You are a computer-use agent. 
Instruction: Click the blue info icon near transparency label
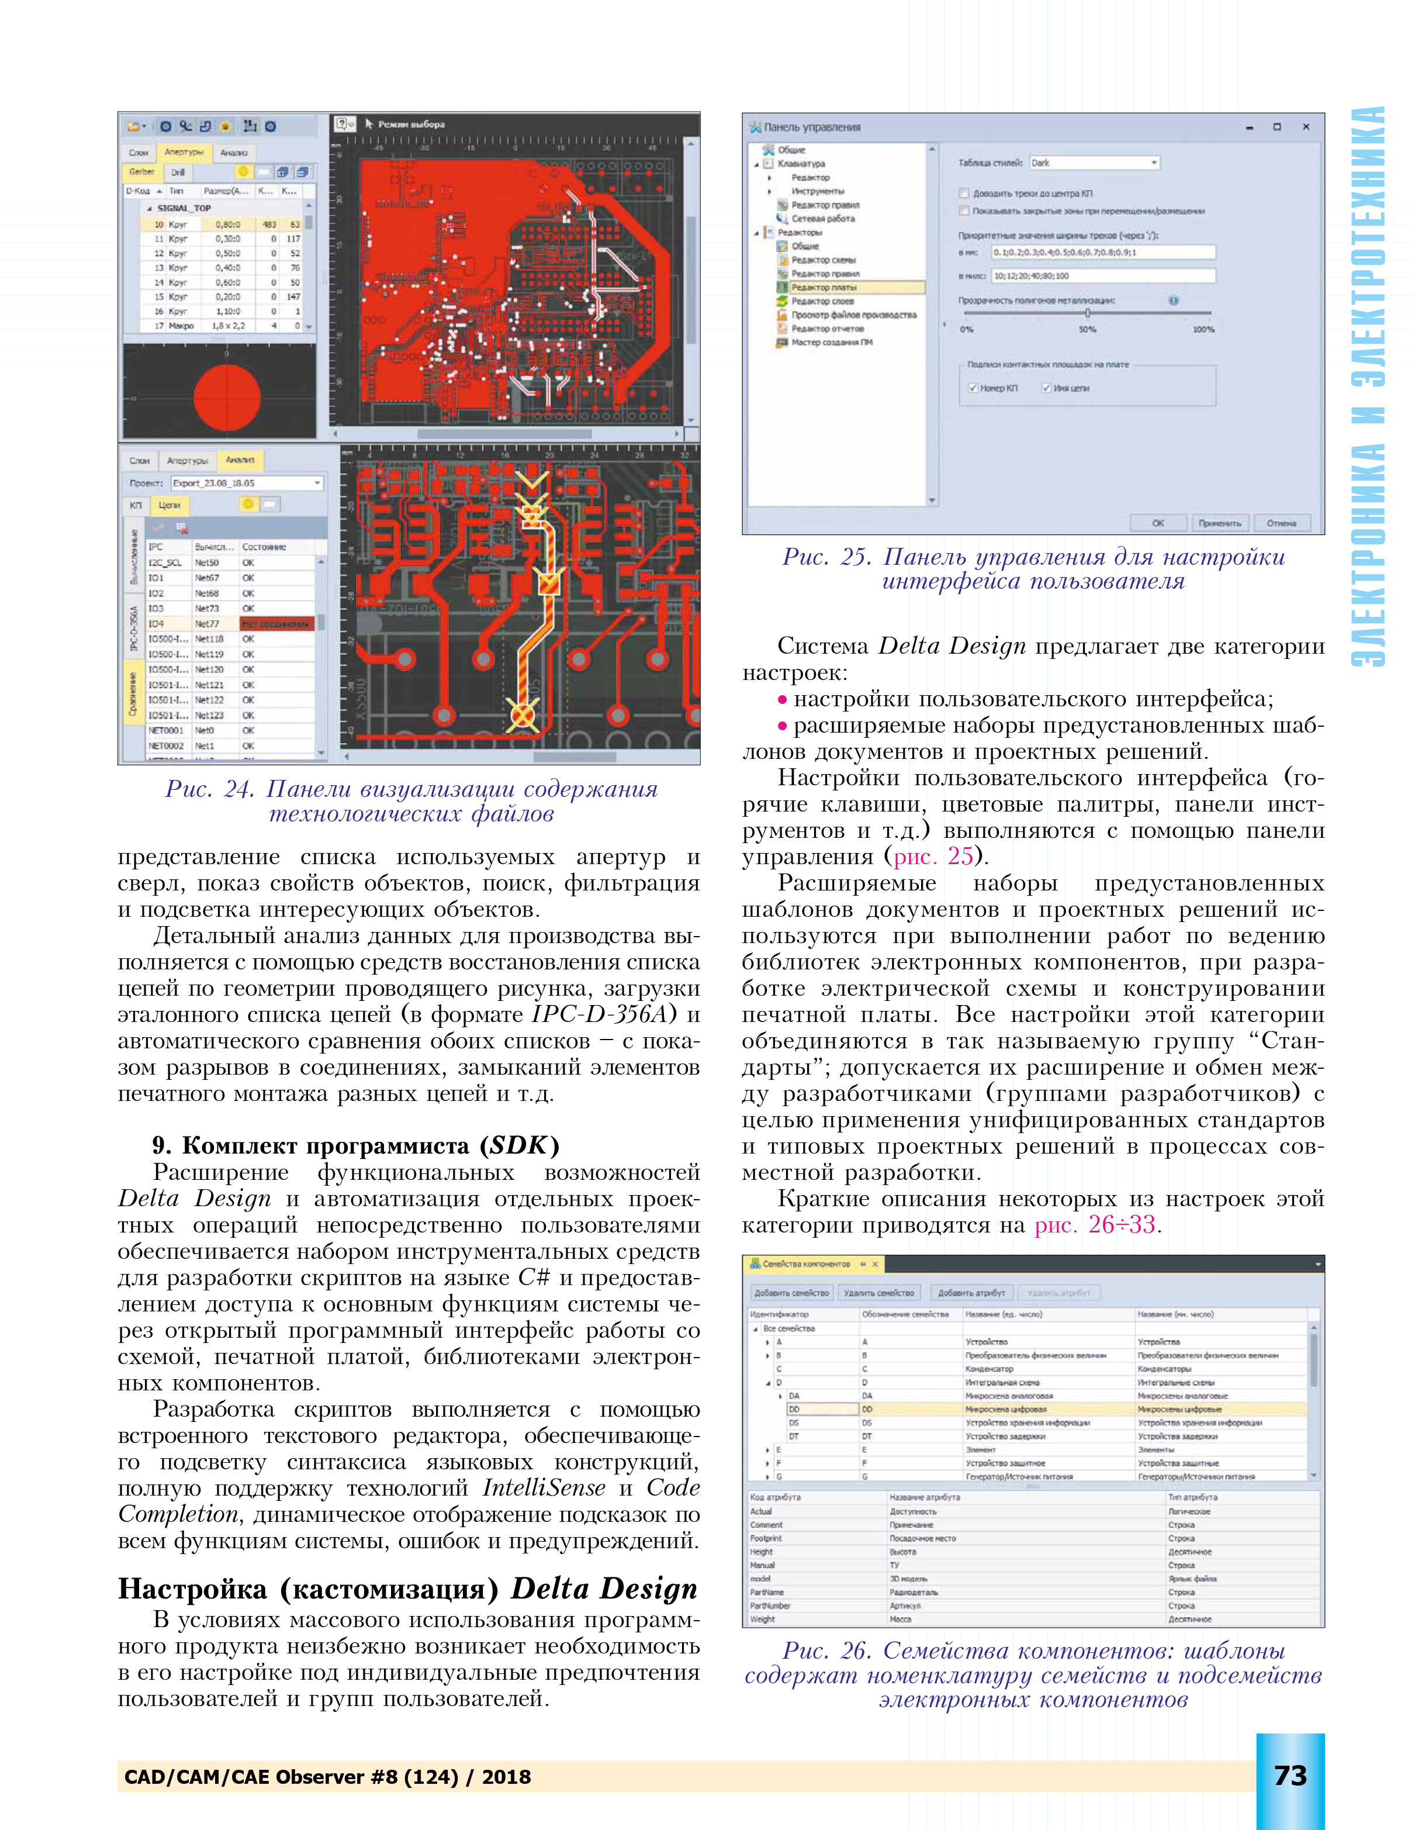[1174, 300]
